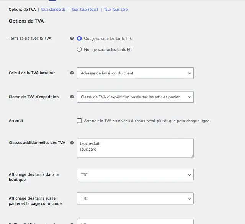Open Affichage des tarifs sur le panier dropdown
Screen dimensions: 245x224
[135, 198]
